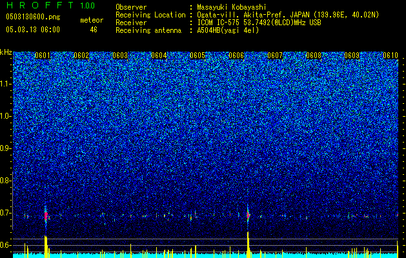Click the HROFFT 1.0.0 title text
This screenshot has height=258, width=406.
click(50, 5)
